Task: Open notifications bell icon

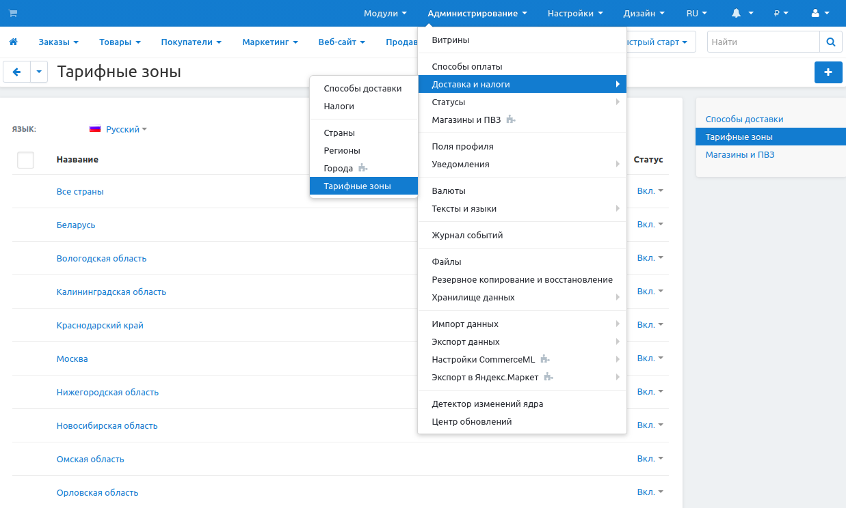Action: (742, 13)
